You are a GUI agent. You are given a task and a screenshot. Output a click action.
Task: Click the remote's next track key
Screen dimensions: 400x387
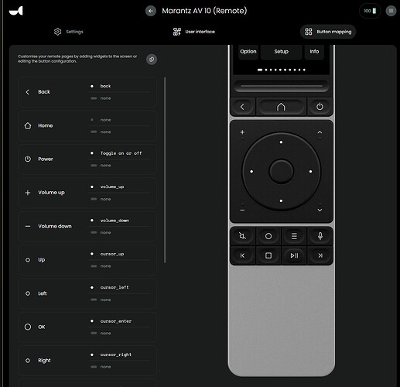tap(320, 255)
